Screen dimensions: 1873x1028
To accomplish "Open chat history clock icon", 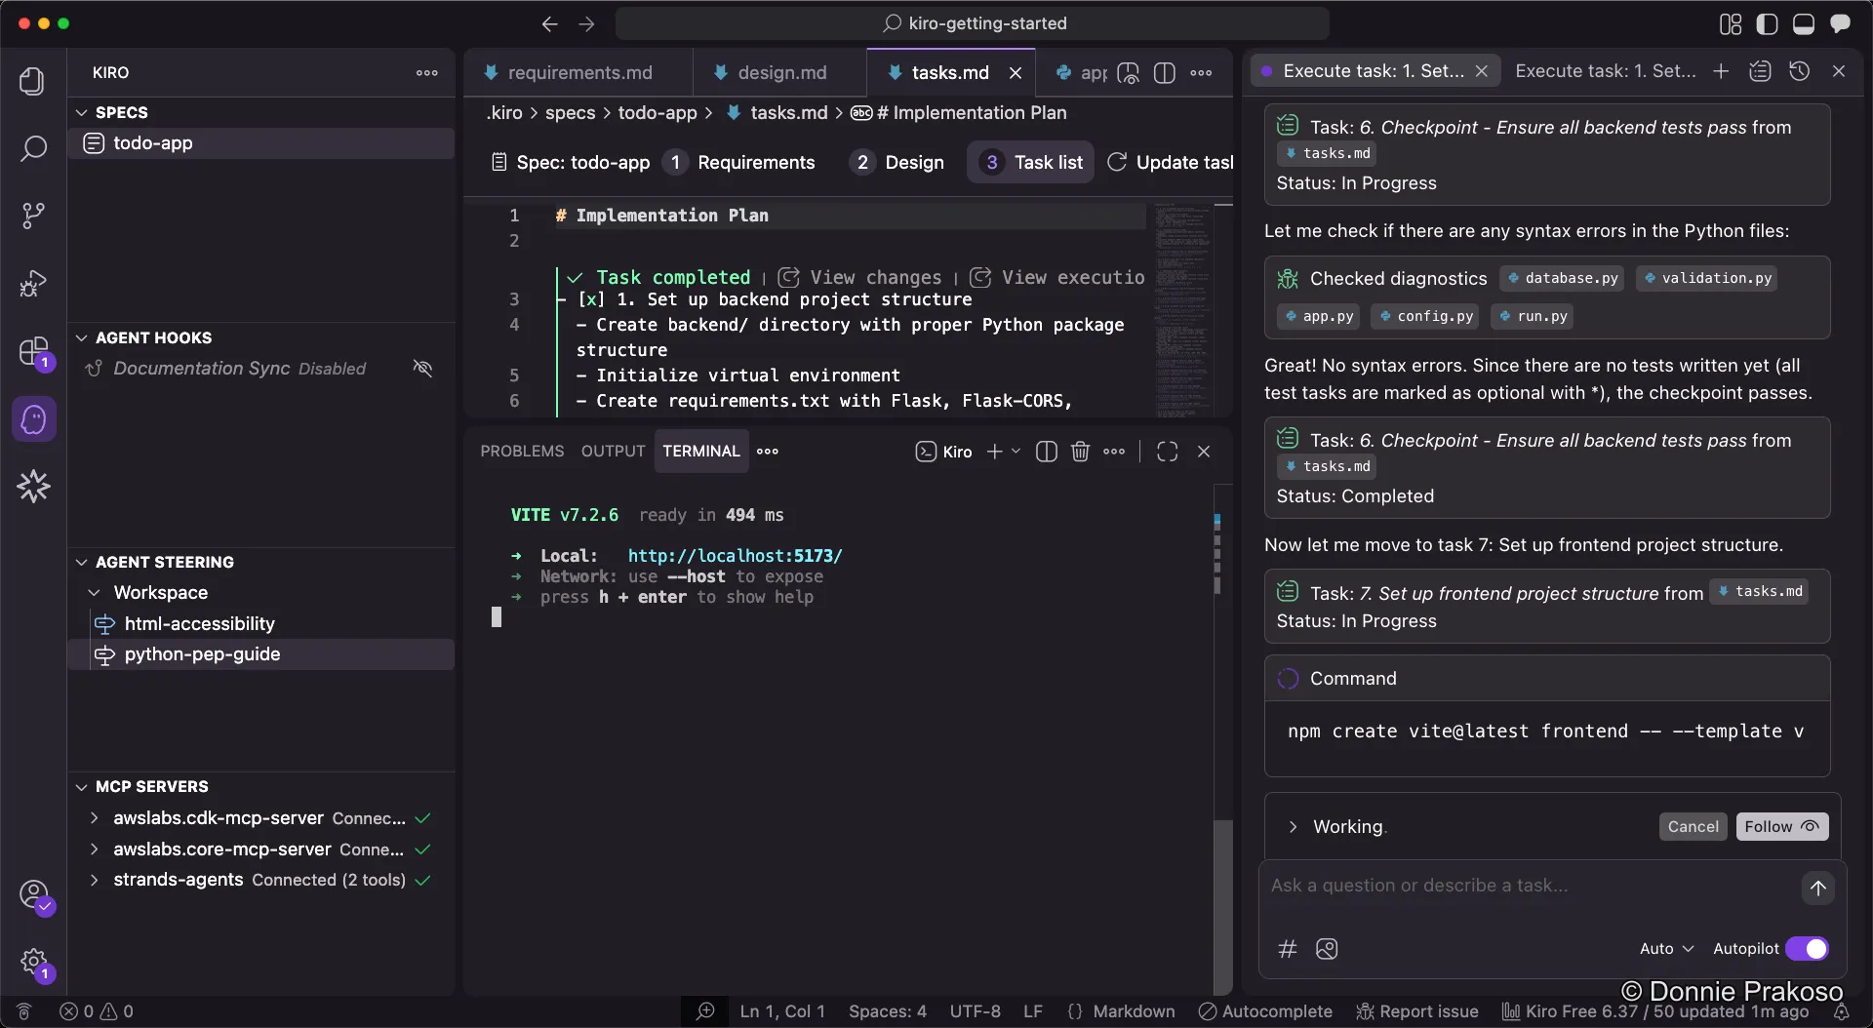I will 1799,71.
